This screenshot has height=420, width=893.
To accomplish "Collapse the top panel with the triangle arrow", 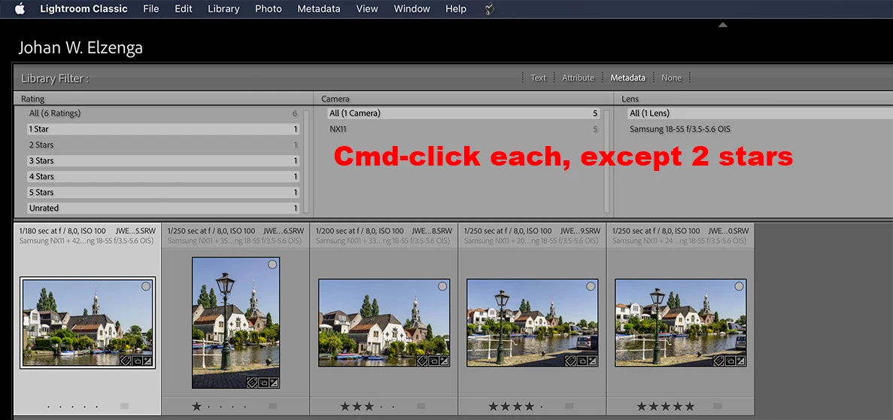I will click(x=723, y=25).
